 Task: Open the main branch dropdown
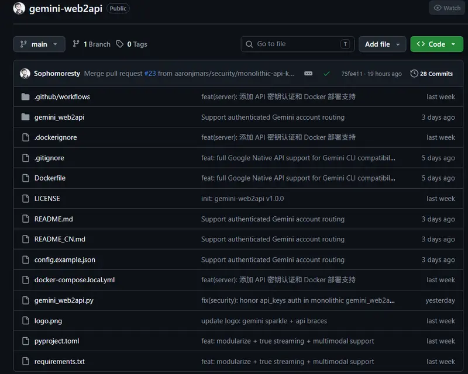pyautogui.click(x=39, y=44)
